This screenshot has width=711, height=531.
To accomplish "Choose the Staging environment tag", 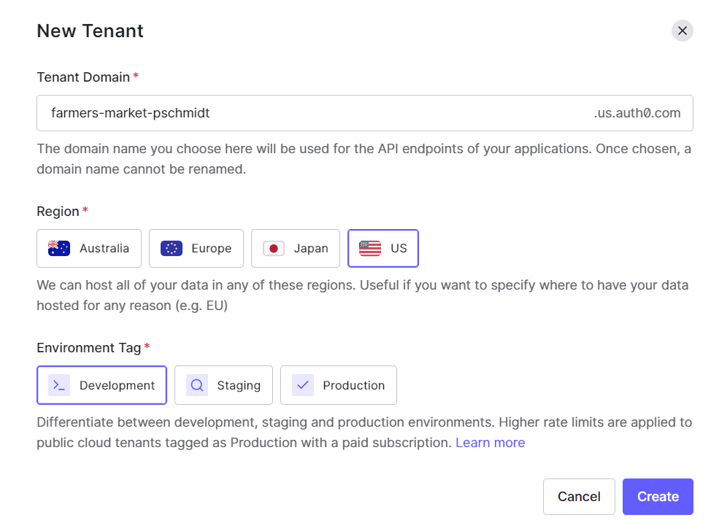I will coord(223,385).
